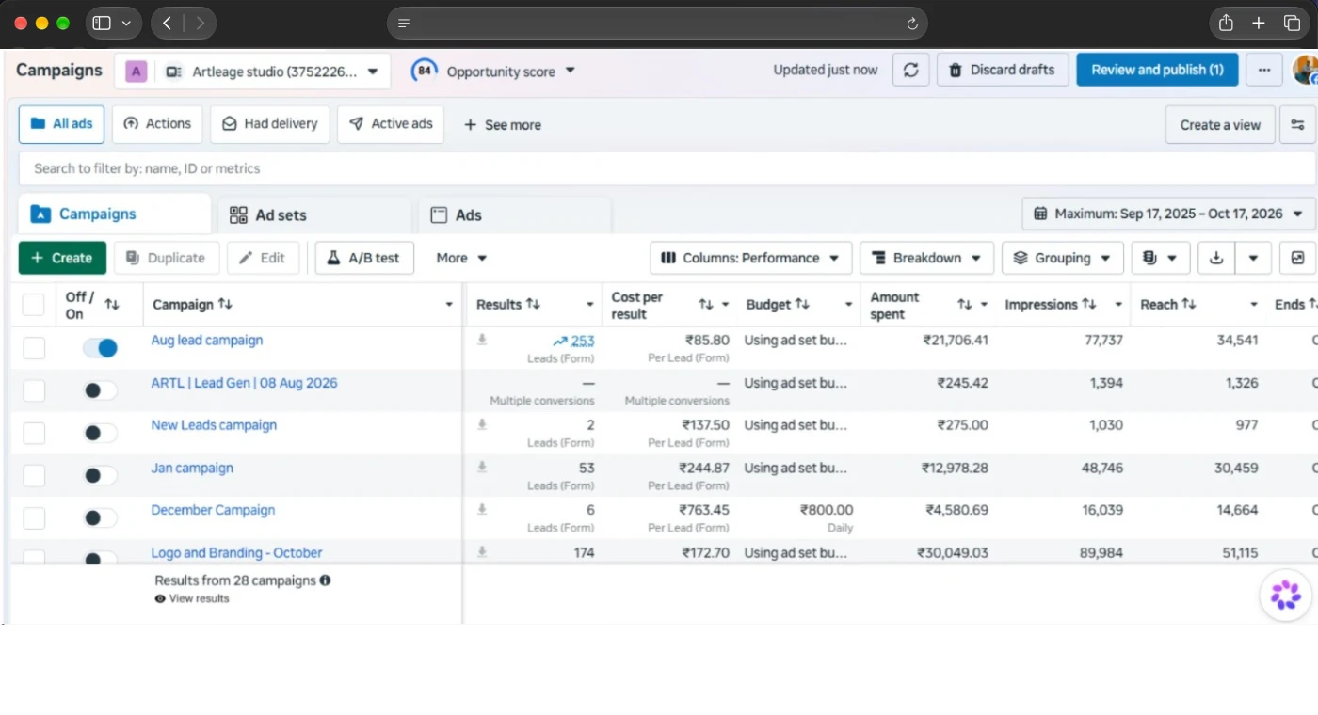Screen dimensions: 1318x715
Task: Tick the checkbox for Jan campaign
Action: pos(34,475)
